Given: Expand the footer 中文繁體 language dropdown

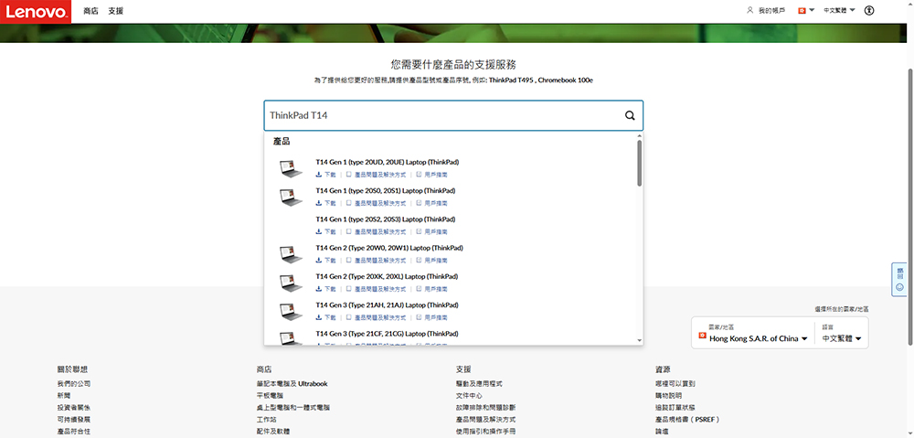Looking at the screenshot, I should tap(842, 338).
